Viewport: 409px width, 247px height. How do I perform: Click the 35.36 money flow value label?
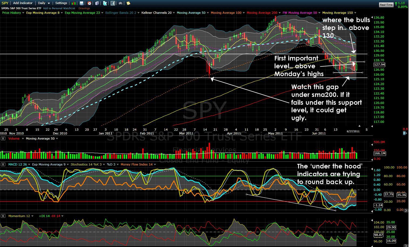[401, 195]
